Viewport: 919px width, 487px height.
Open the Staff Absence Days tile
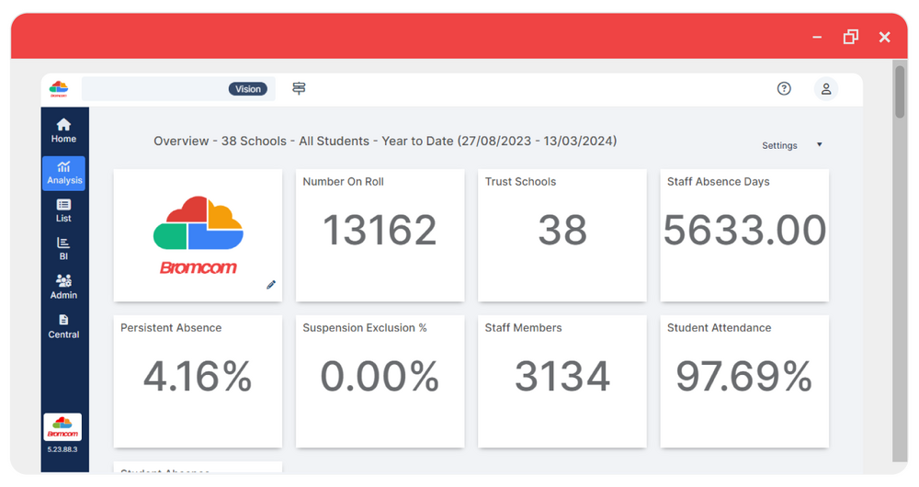tap(744, 235)
